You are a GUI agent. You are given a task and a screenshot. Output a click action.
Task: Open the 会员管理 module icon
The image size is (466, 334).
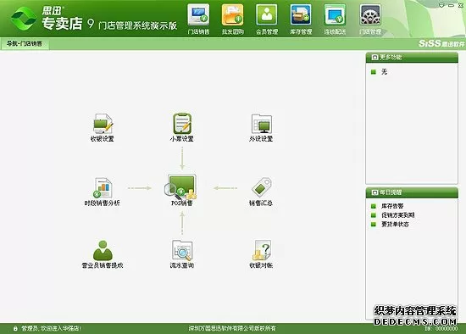click(x=267, y=19)
